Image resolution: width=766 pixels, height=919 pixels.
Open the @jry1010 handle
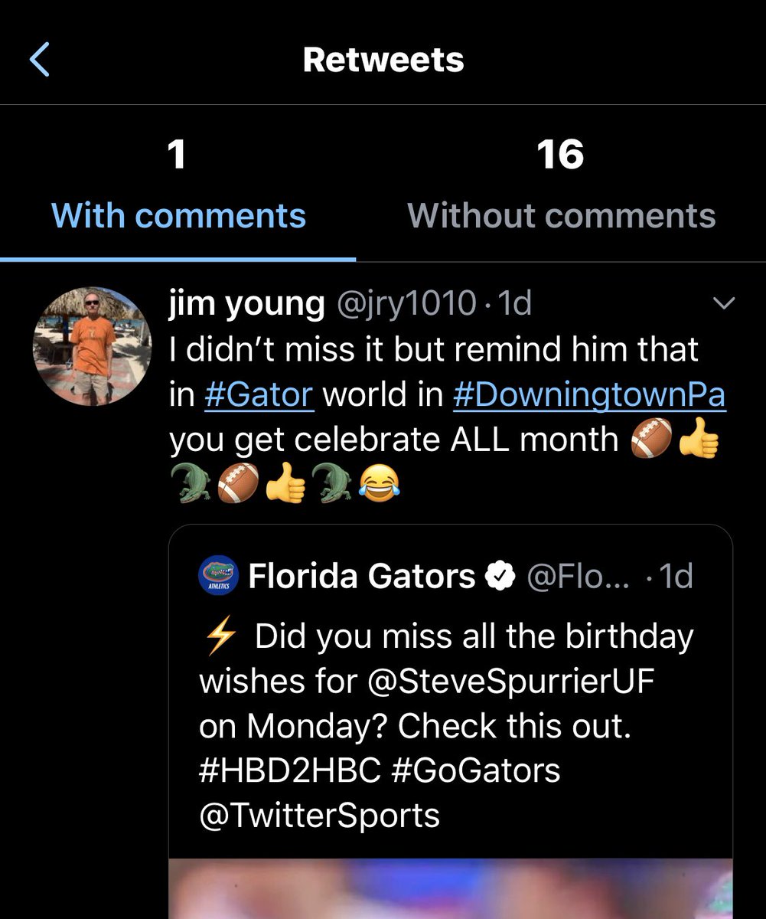406,304
